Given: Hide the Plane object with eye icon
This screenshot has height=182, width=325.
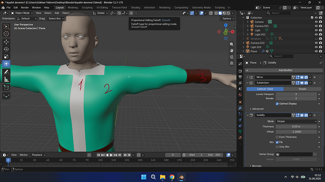Looking at the screenshot, I should pyautogui.click(x=316, y=51).
